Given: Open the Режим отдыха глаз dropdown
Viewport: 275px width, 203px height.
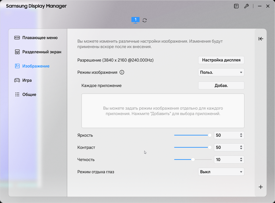Looking at the screenshot, I should pyautogui.click(x=221, y=172).
